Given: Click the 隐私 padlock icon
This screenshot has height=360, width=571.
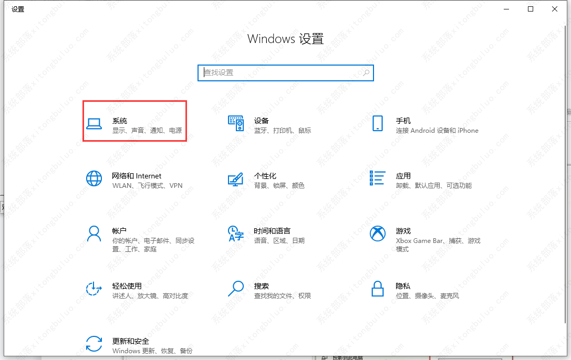Looking at the screenshot, I should [378, 289].
